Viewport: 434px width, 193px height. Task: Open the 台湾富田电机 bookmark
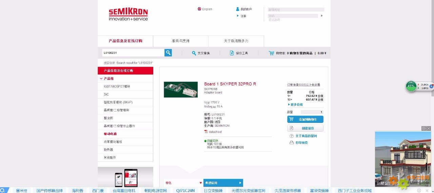[x=124, y=191]
